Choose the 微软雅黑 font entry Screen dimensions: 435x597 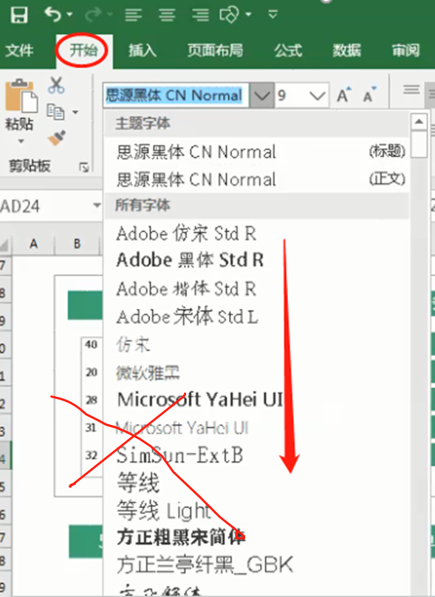coord(257,372)
